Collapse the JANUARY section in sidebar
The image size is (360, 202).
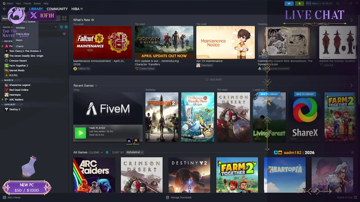pyautogui.click(x=2, y=104)
